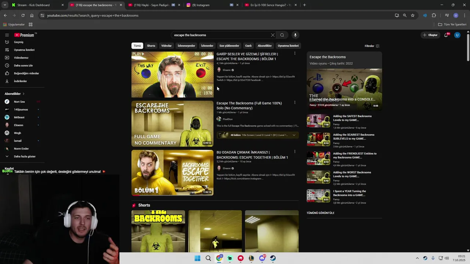Bookmark this page with the star

tap(413, 15)
